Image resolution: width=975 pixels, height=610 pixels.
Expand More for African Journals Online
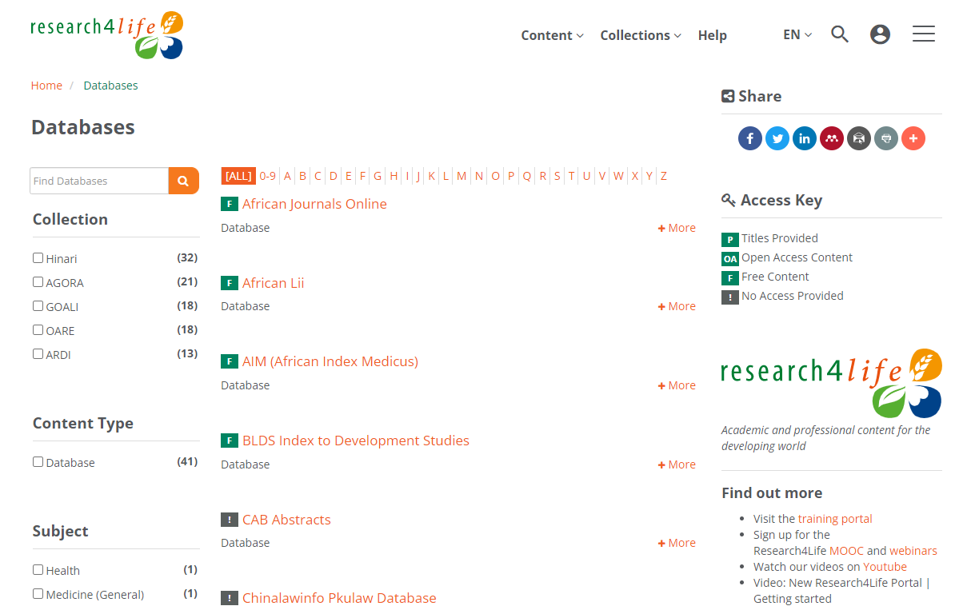(677, 228)
